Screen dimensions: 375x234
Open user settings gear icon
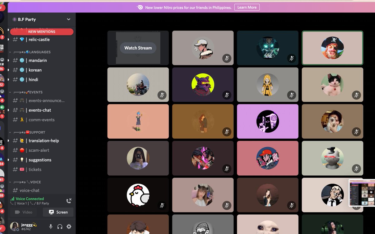[69, 227]
